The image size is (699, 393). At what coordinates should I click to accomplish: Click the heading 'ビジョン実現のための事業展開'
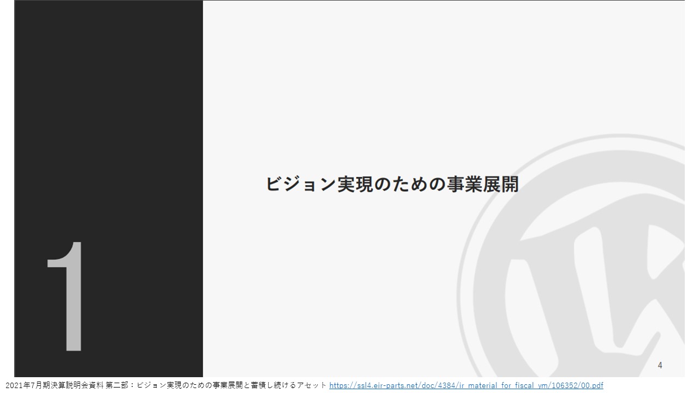pyautogui.click(x=392, y=184)
